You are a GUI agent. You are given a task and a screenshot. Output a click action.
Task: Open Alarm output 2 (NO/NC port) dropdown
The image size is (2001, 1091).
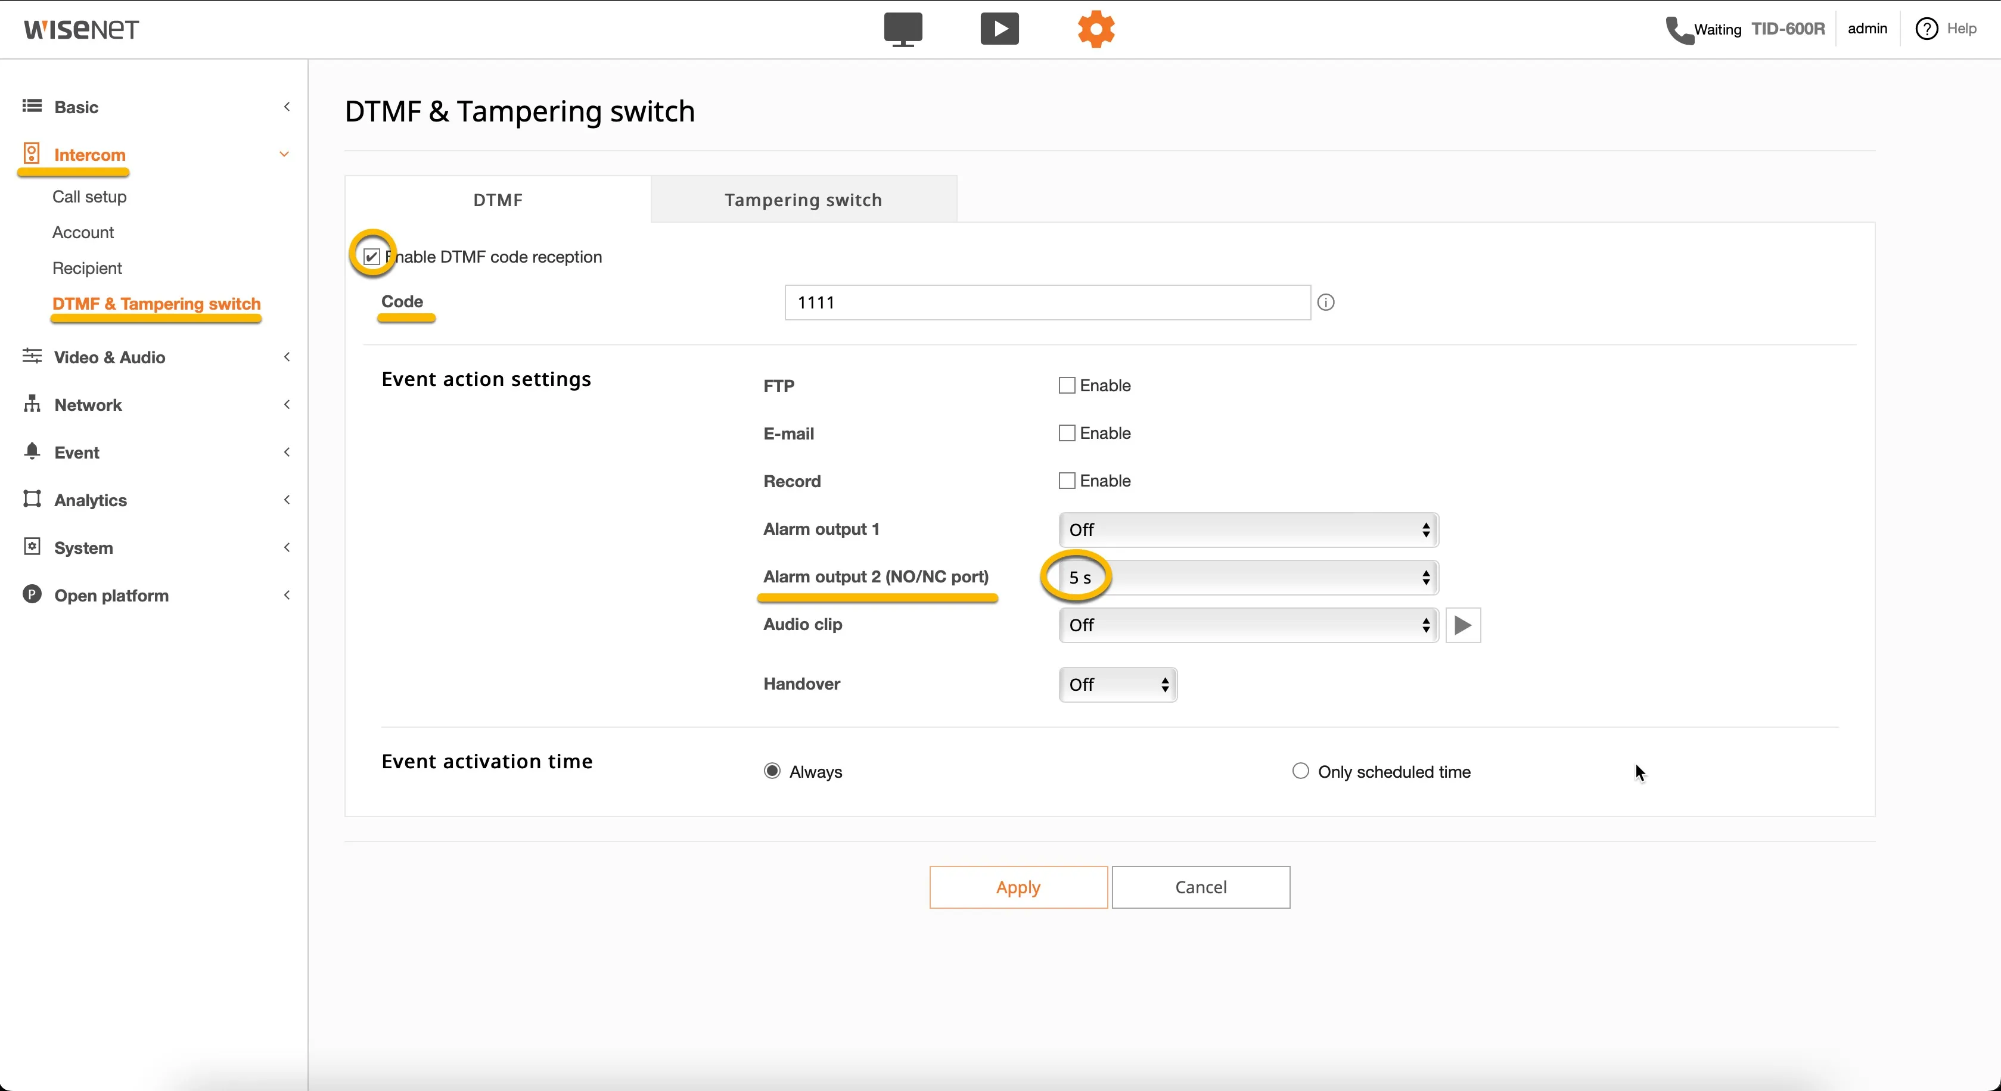(x=1248, y=578)
